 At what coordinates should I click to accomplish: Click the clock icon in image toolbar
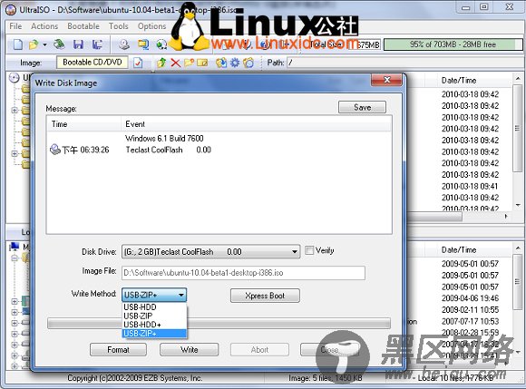(248, 63)
